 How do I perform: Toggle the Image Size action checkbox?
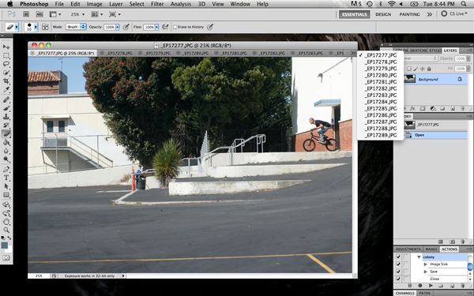(398, 264)
